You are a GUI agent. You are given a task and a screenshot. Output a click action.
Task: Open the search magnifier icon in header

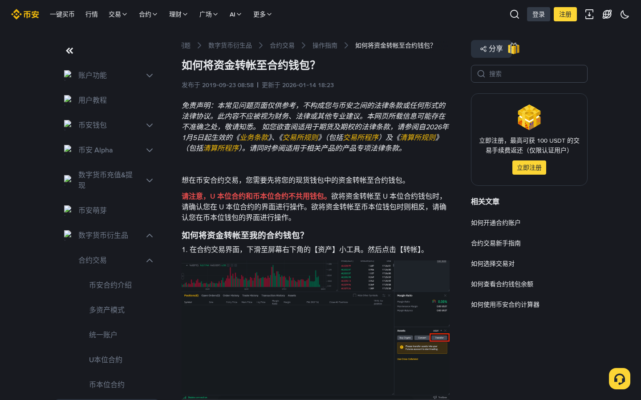515,14
